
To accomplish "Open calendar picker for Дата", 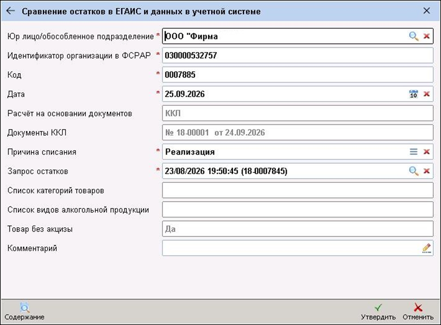I will click(413, 94).
